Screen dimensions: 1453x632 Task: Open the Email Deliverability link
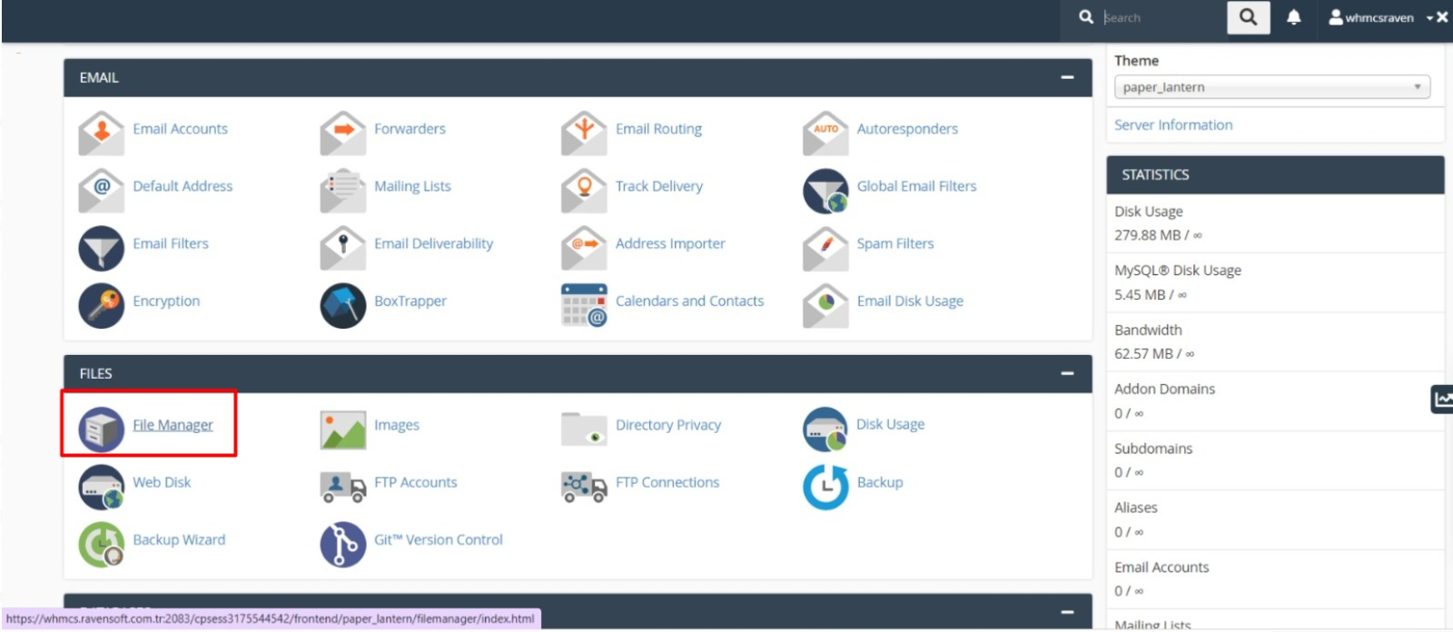point(433,243)
